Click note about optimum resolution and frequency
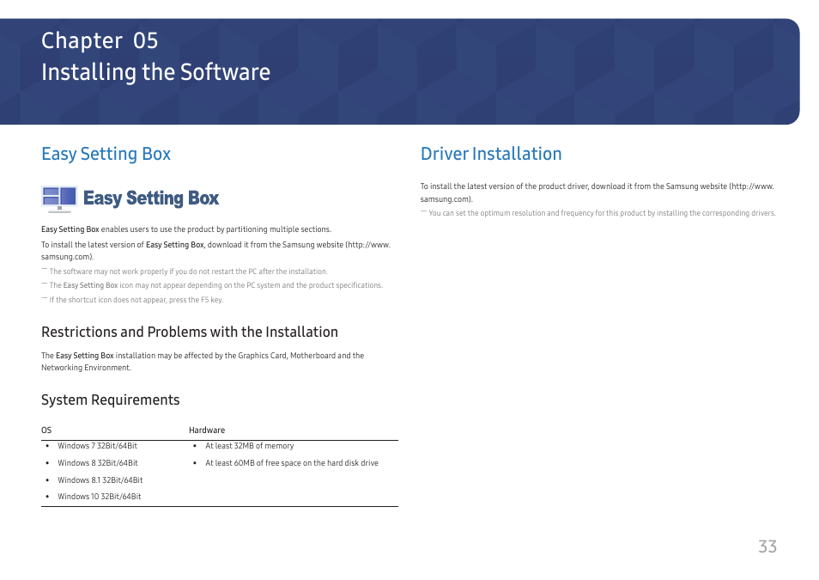This screenshot has width=819, height=580. [602, 213]
